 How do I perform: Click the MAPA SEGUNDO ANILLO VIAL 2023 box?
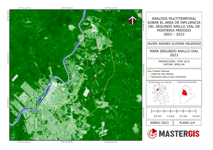174,53
